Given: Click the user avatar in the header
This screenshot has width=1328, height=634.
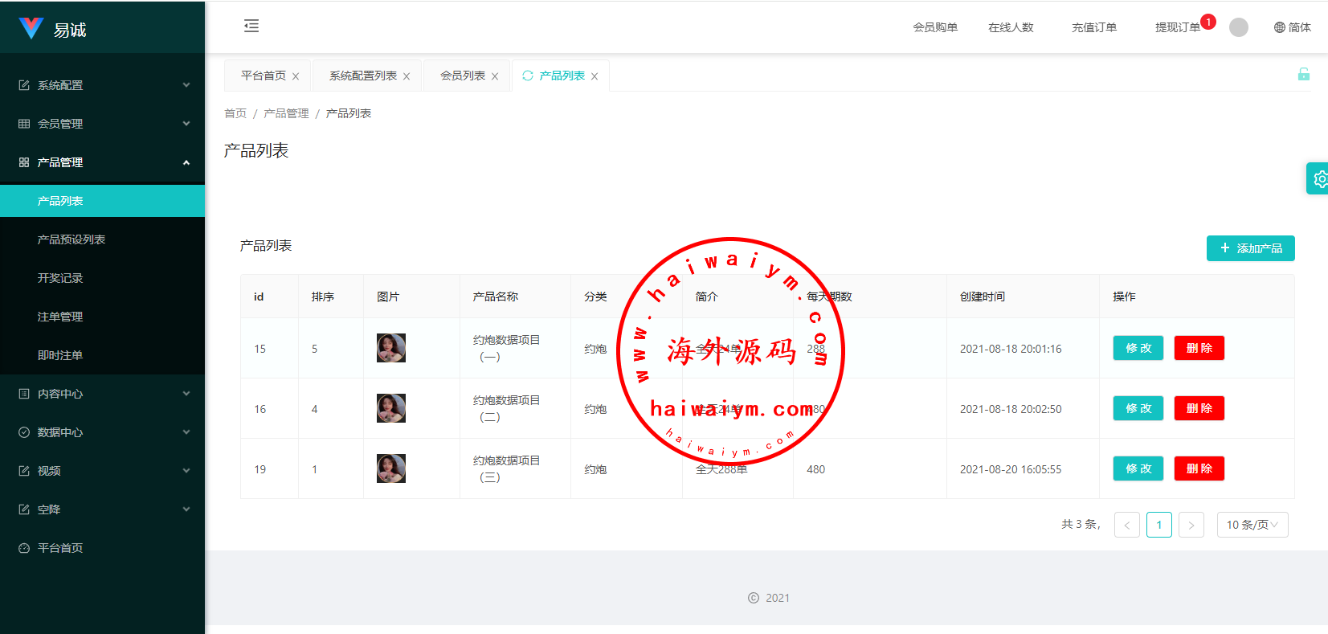Looking at the screenshot, I should coord(1238,27).
